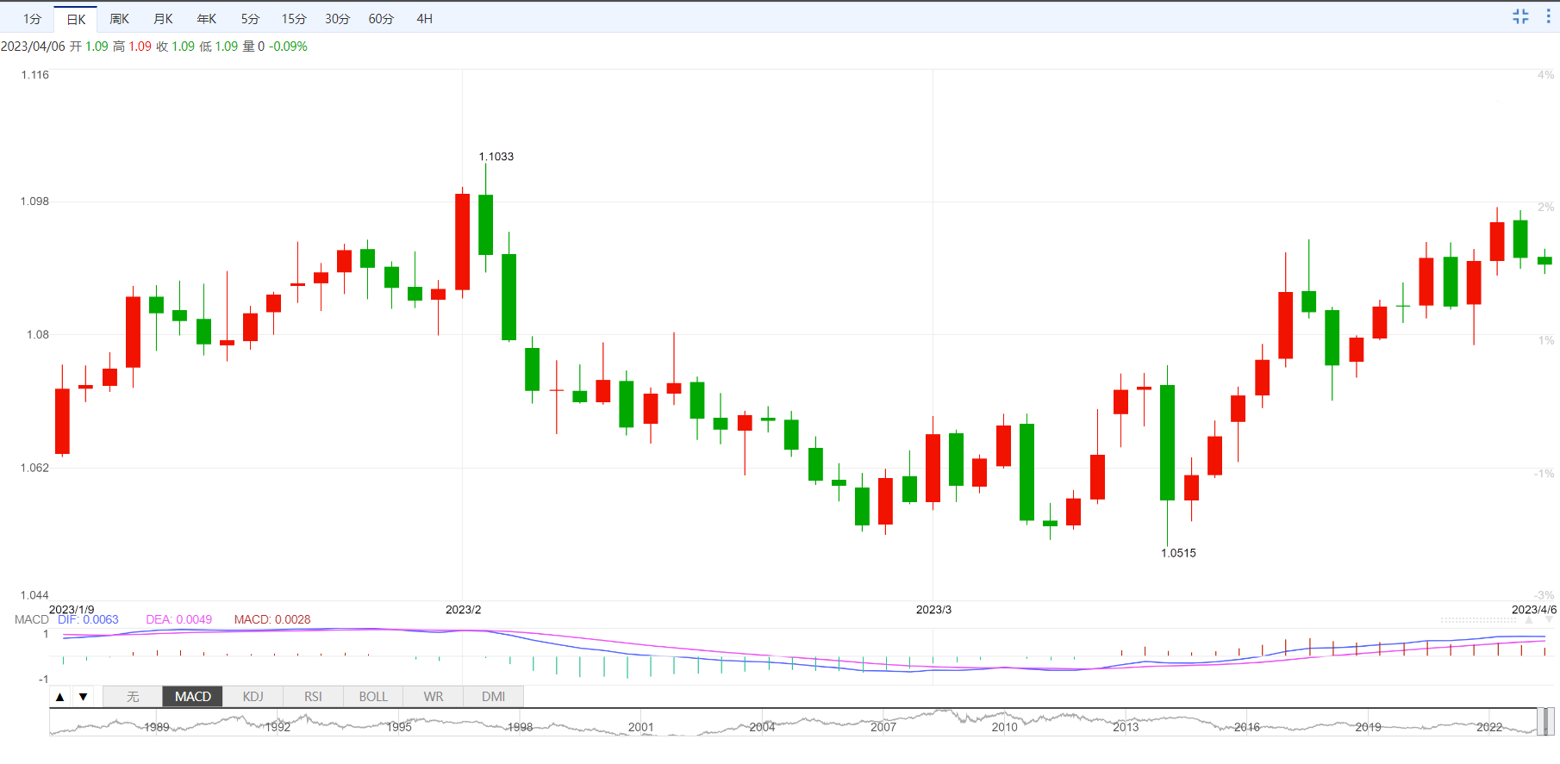The image size is (1560, 764).
Task: Choose the 15分 interval tab
Action: pyautogui.click(x=294, y=19)
